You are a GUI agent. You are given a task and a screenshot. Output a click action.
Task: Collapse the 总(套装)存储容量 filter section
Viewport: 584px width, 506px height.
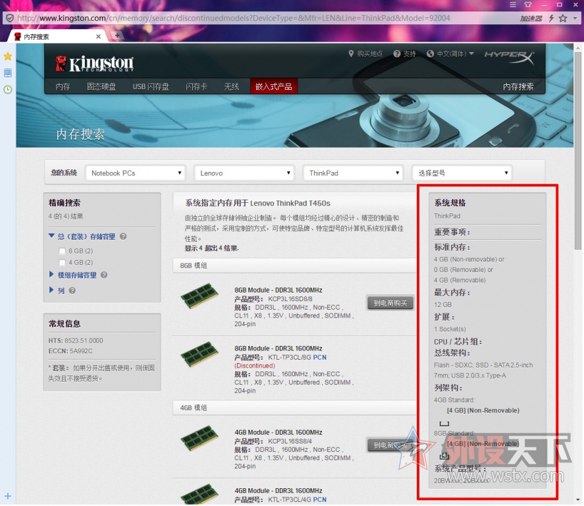click(51, 236)
